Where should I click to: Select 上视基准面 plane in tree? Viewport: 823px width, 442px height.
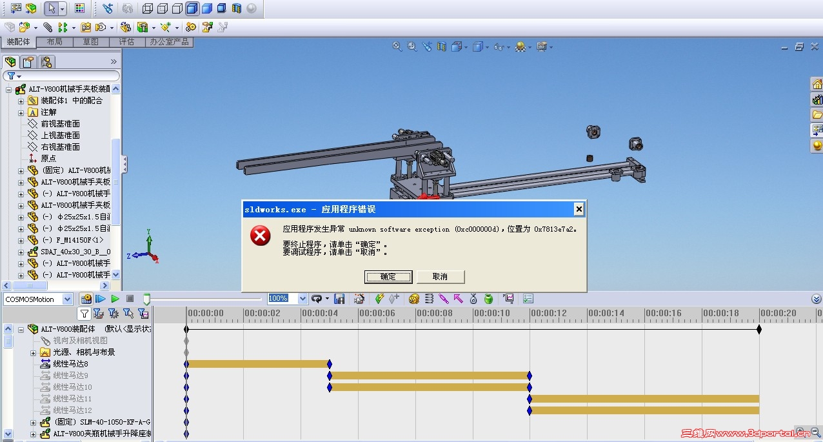(x=60, y=136)
